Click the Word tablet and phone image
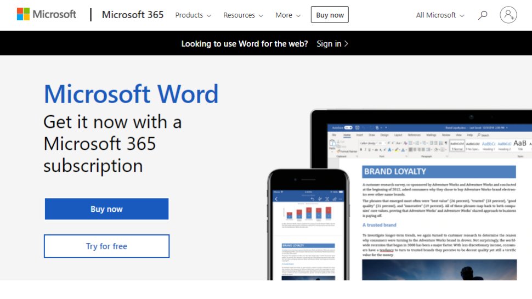The height and width of the screenshot is (299, 532). click(399, 195)
